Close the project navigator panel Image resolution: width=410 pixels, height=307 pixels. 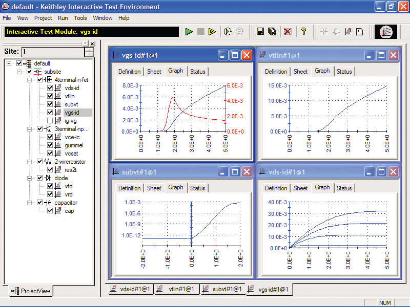92,43
